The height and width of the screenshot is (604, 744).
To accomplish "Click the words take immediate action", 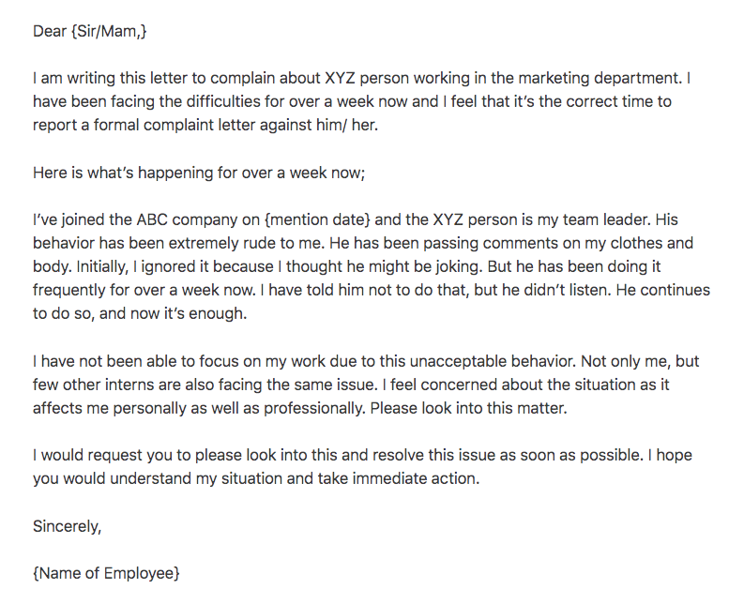I will [399, 478].
